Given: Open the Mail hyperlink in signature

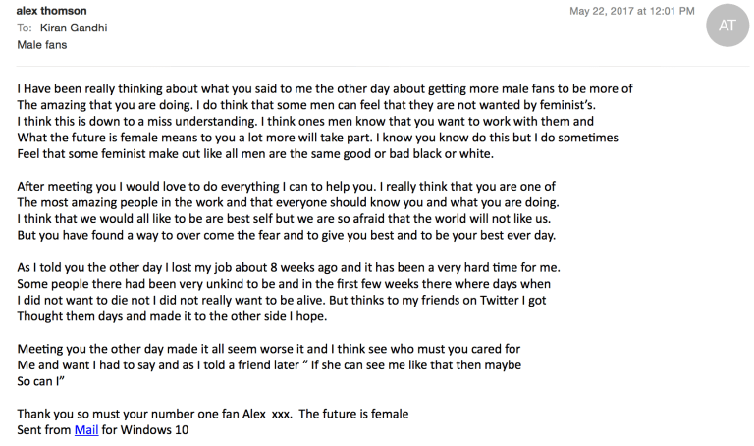Looking at the screenshot, I should 85,430.
